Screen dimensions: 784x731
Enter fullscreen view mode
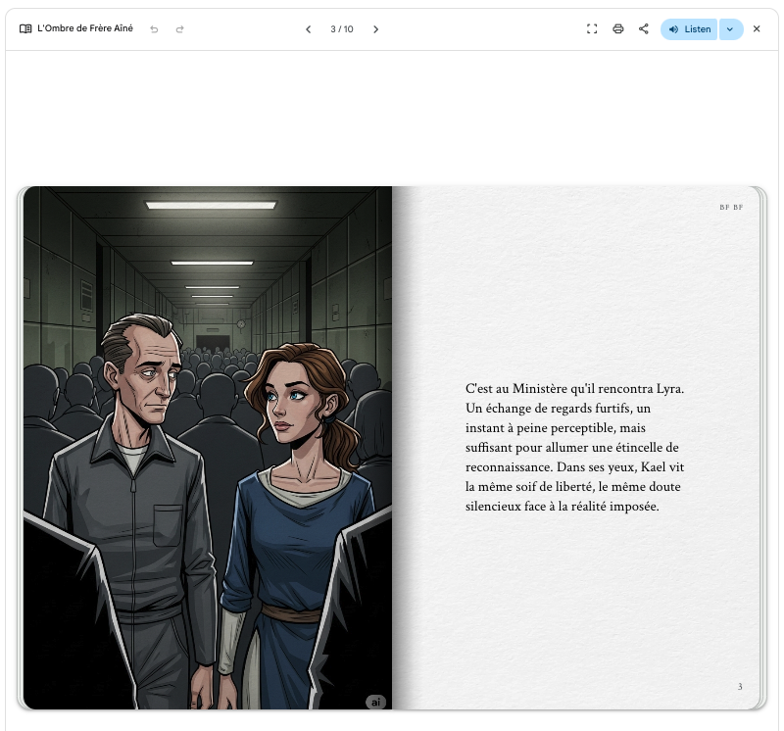(592, 29)
